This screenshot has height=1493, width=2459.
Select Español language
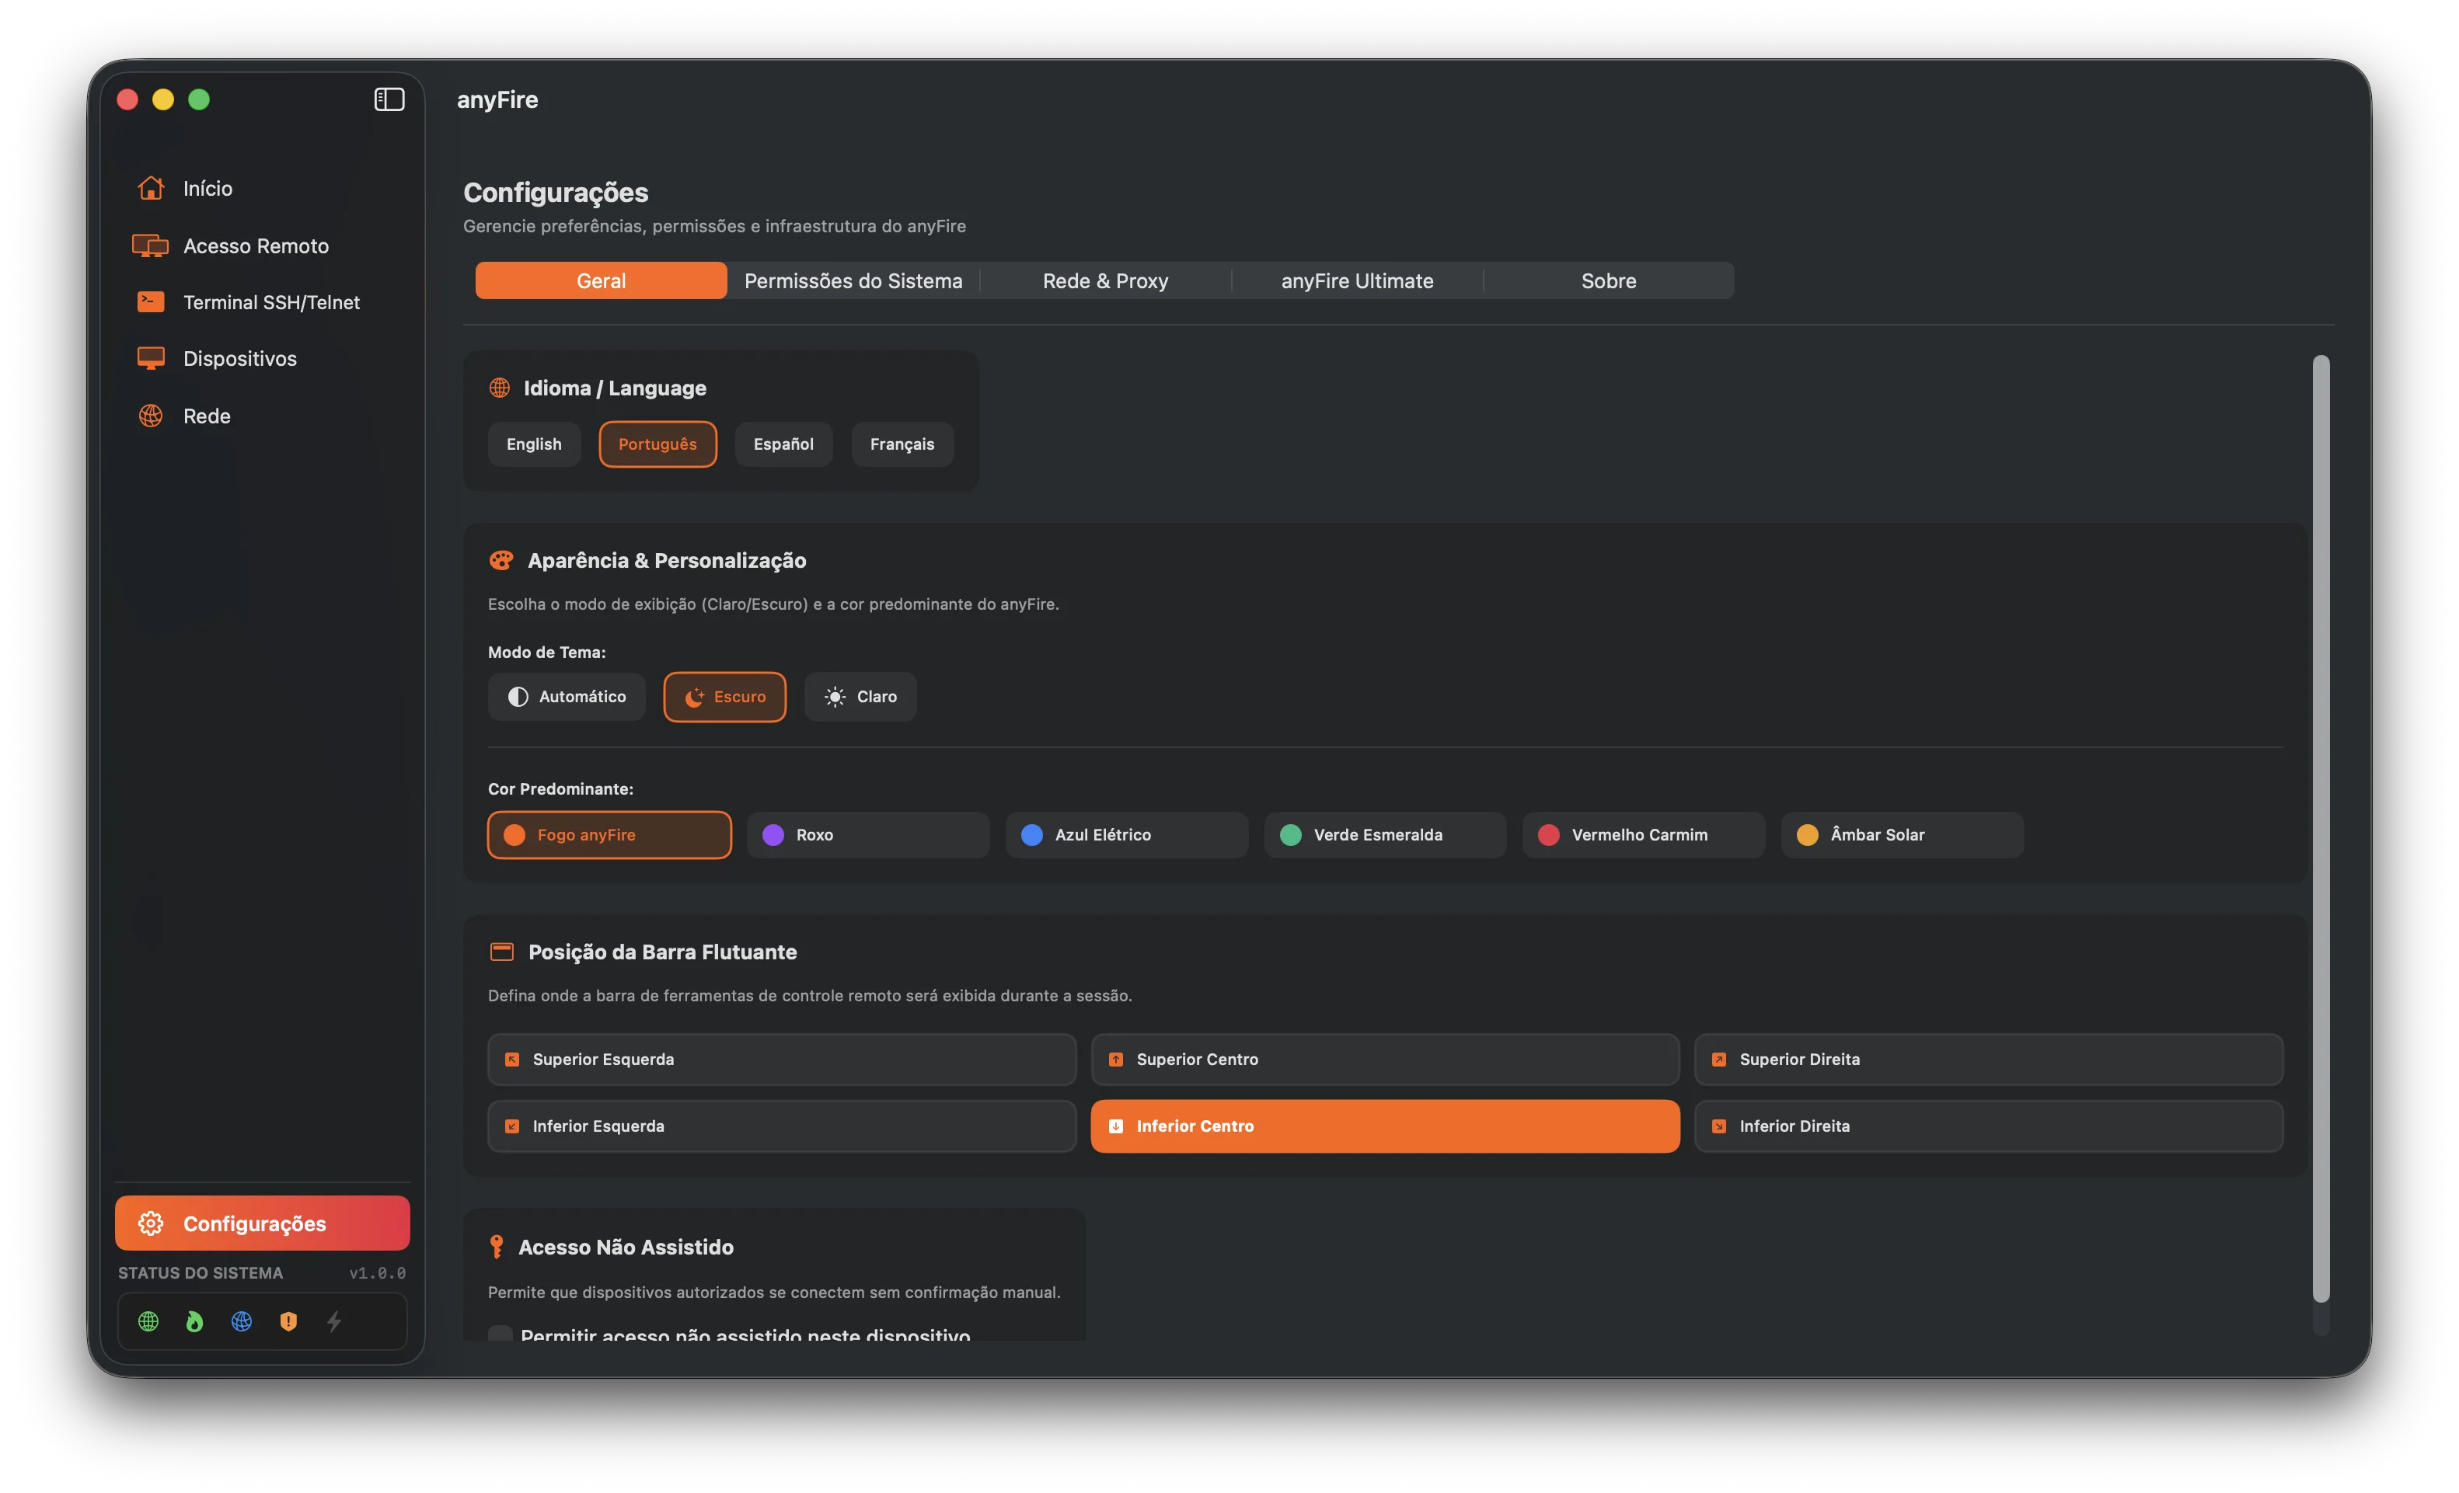click(783, 444)
